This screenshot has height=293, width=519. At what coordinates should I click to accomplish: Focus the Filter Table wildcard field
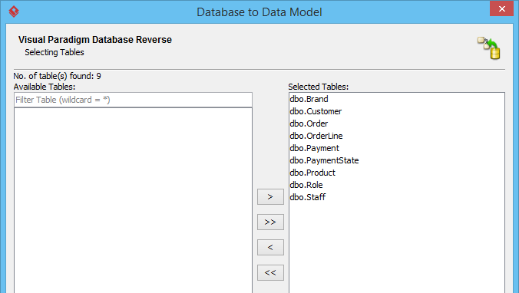pyautogui.click(x=133, y=100)
